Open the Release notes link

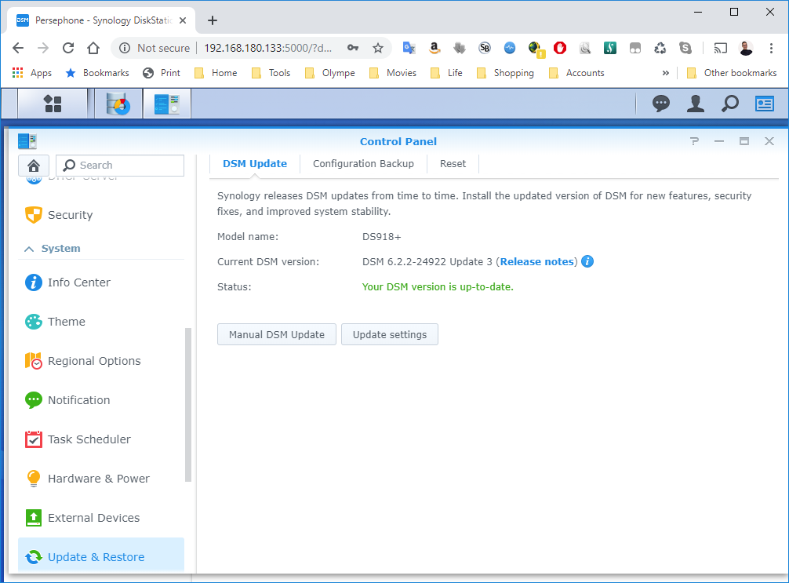537,262
